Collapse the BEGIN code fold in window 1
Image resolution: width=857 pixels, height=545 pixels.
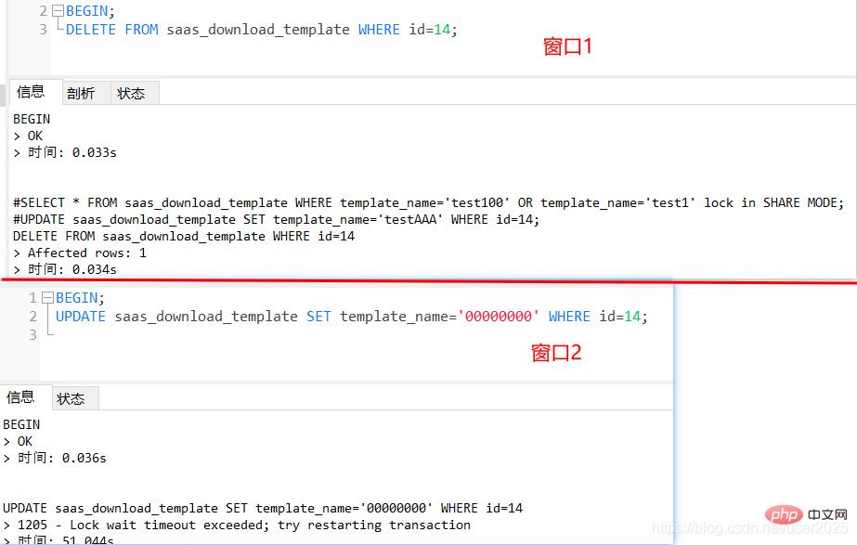click(x=58, y=10)
